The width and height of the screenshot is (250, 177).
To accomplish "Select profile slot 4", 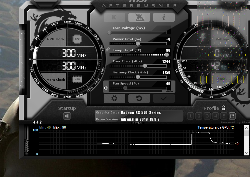I will click(216, 116).
